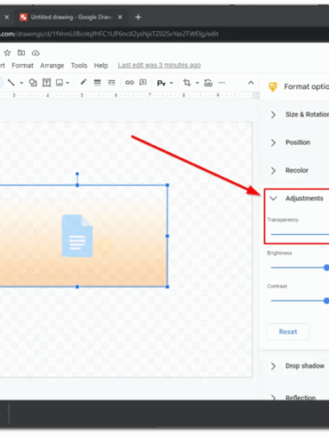
Task: Open a new browser tab
Action: tap(138, 17)
